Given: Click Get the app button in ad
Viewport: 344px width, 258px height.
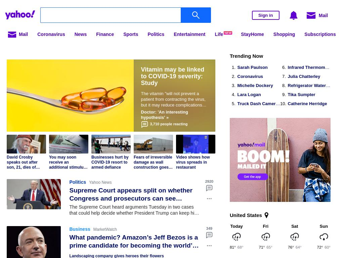Looking at the screenshot, I should (x=253, y=177).
